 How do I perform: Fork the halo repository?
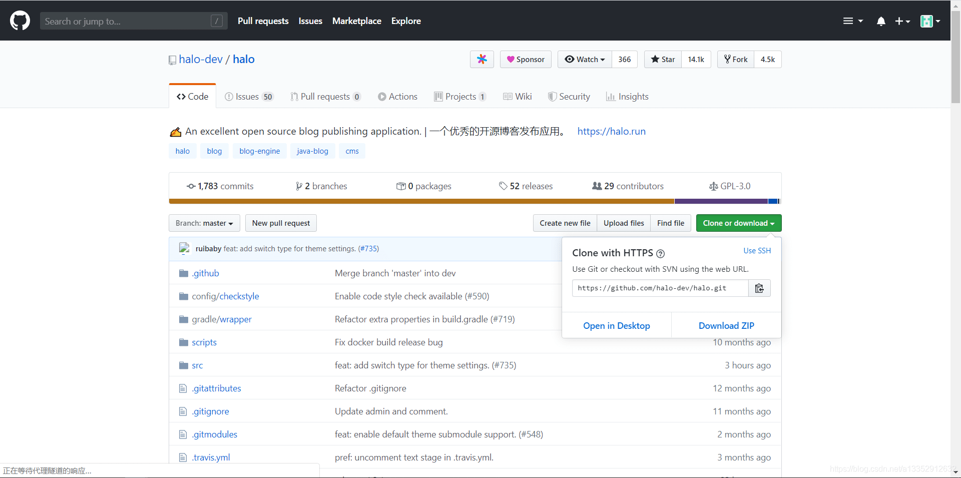click(x=736, y=60)
